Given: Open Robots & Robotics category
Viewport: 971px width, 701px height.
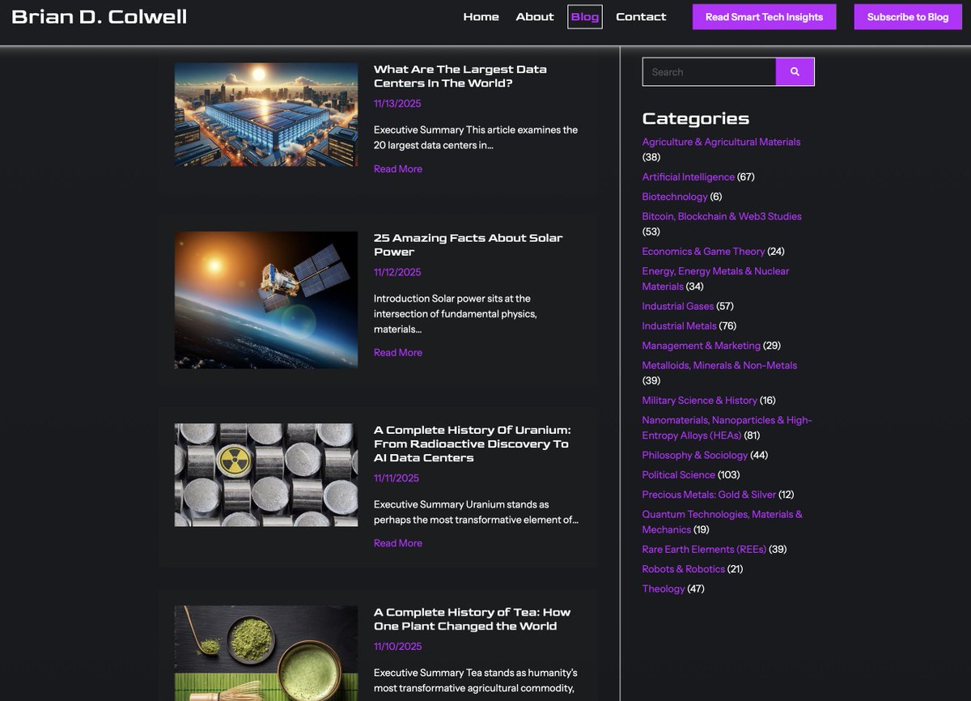Looking at the screenshot, I should (684, 569).
